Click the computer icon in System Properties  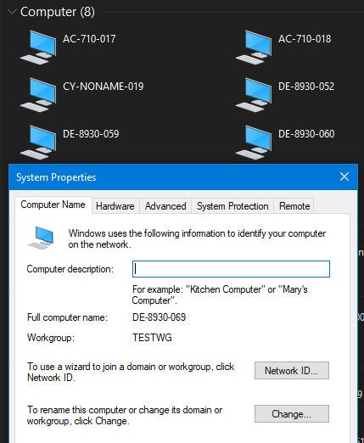41,238
